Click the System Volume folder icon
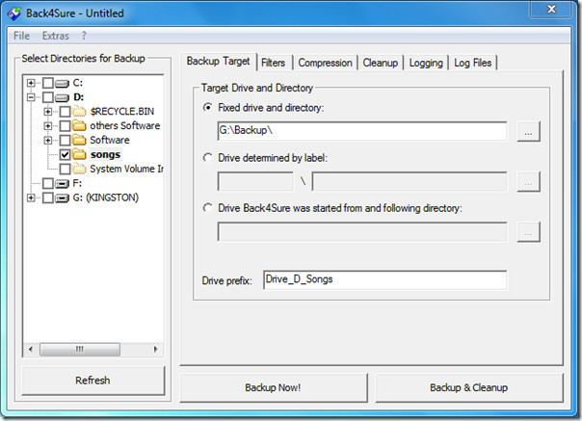Screen dimensions: 582x421 pos(79,169)
